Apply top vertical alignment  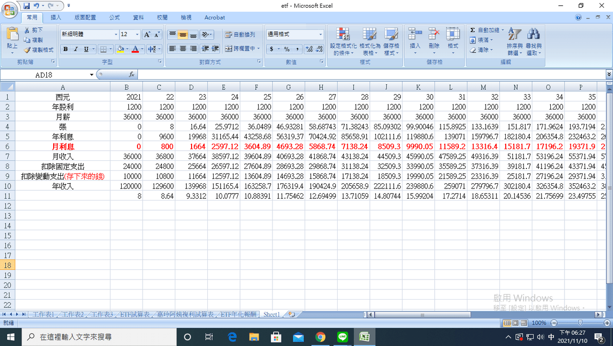point(172,34)
